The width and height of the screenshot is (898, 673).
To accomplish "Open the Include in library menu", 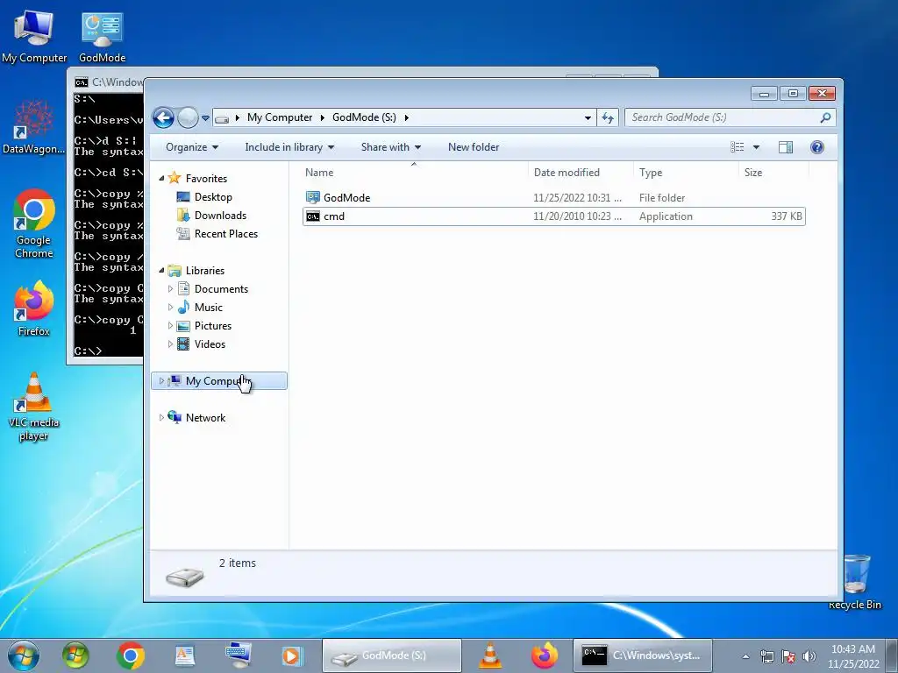I will pos(289,147).
